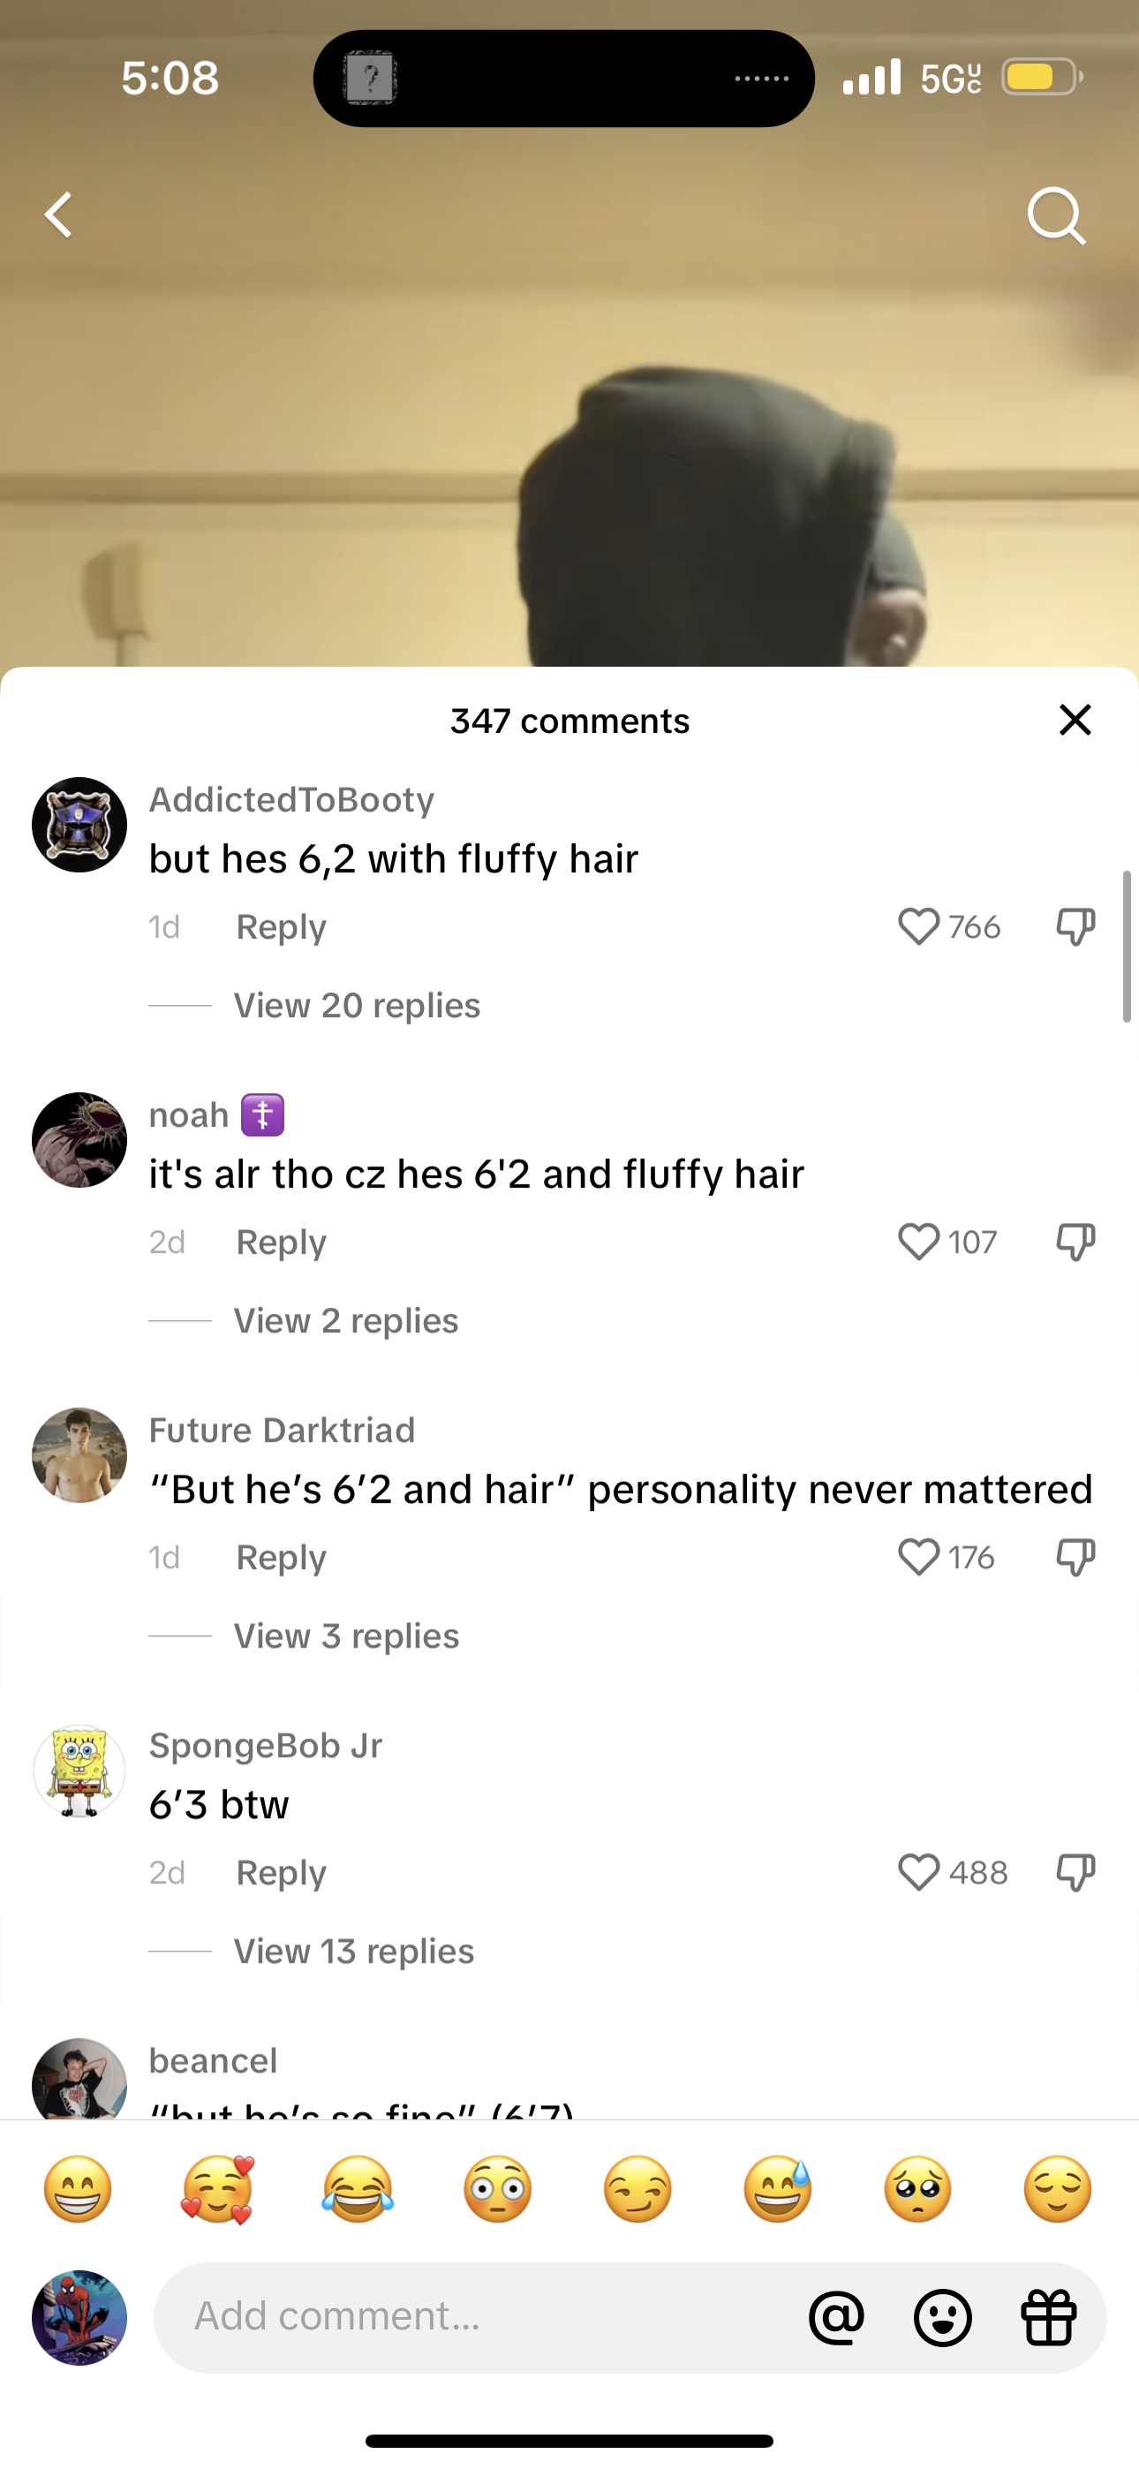Expand View 3 replies under Future Darktriad
This screenshot has width=1139, height=2469.
pos(346,1636)
